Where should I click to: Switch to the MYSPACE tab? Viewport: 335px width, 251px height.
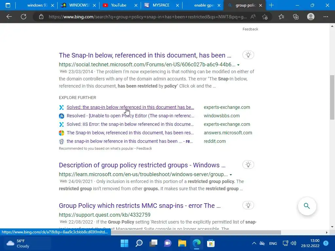[x=160, y=5]
